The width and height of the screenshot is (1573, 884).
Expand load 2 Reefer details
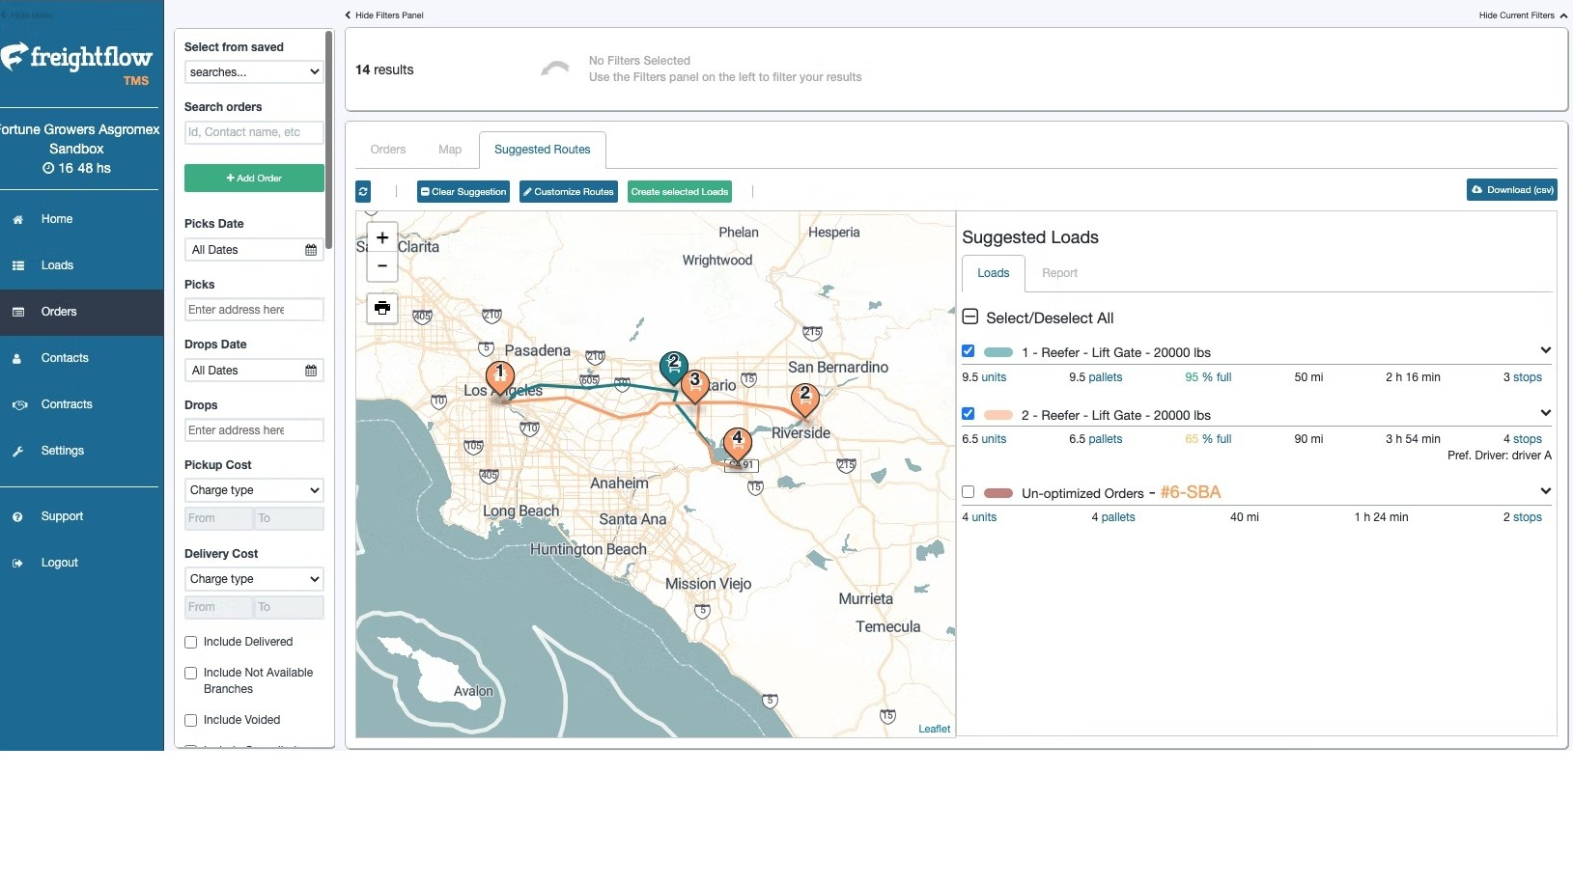pyautogui.click(x=1546, y=412)
